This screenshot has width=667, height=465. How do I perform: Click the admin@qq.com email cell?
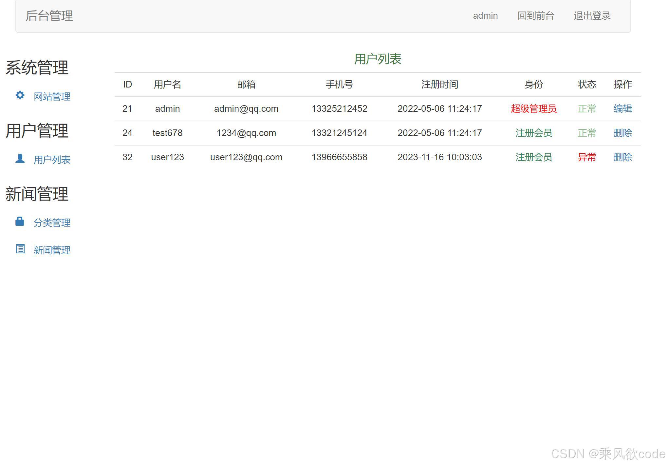pos(246,109)
